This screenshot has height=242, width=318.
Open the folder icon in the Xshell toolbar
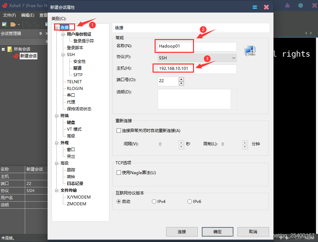coord(13,24)
